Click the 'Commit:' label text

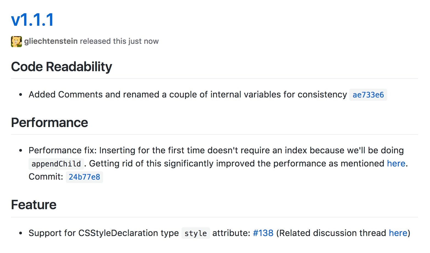[46, 177]
